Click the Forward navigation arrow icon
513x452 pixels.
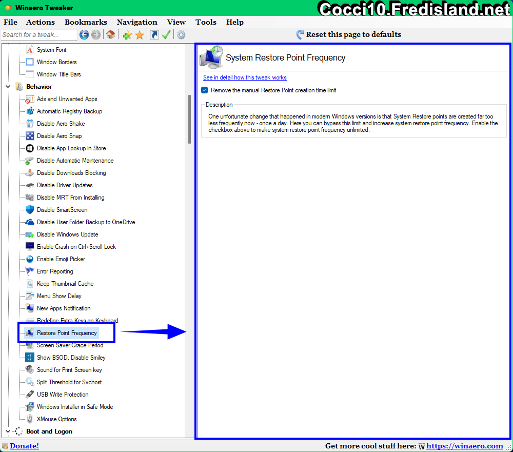(96, 35)
